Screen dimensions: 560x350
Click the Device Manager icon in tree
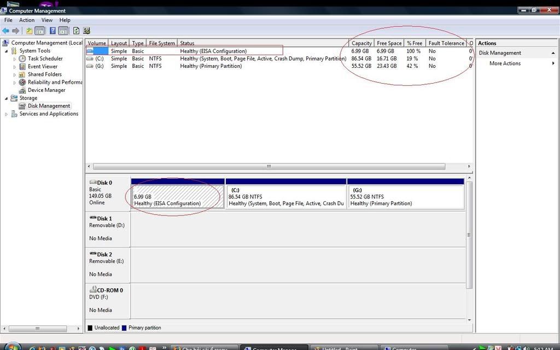(22, 90)
